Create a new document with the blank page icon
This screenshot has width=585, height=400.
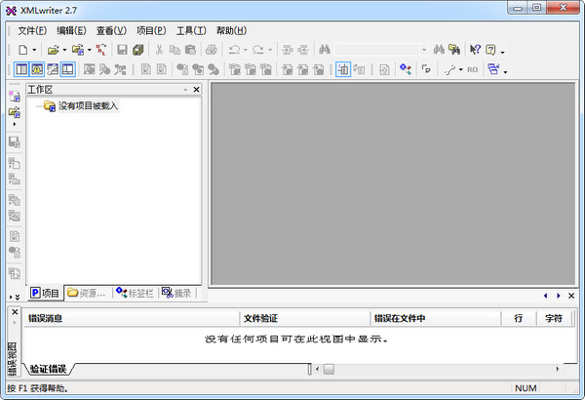(x=23, y=50)
